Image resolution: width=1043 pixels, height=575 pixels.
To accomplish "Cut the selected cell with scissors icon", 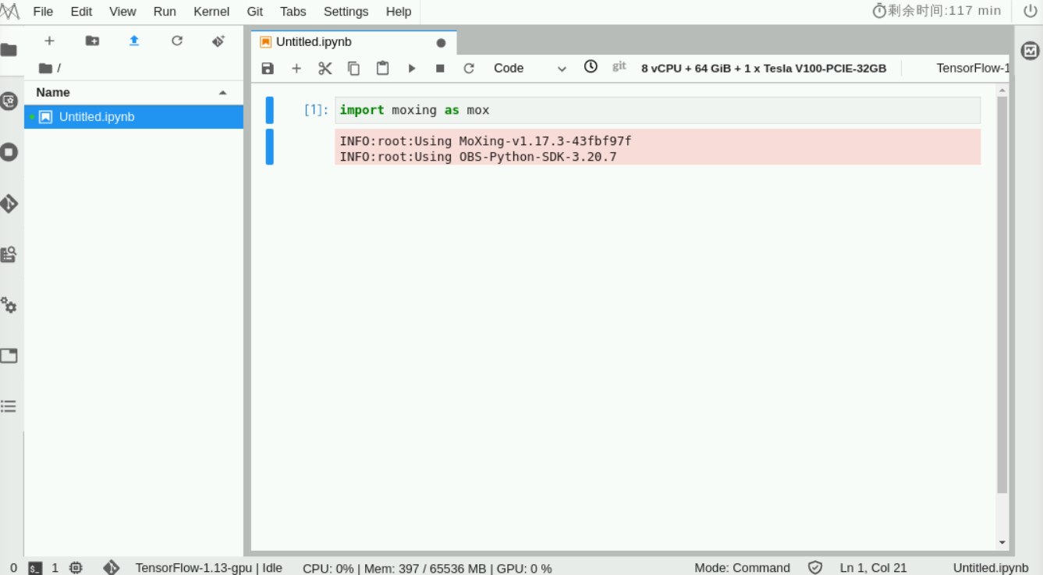I will pos(325,69).
